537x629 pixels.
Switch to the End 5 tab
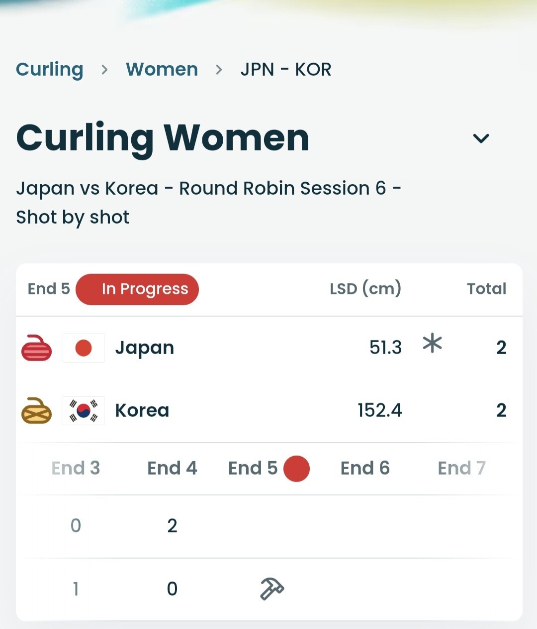coord(253,468)
